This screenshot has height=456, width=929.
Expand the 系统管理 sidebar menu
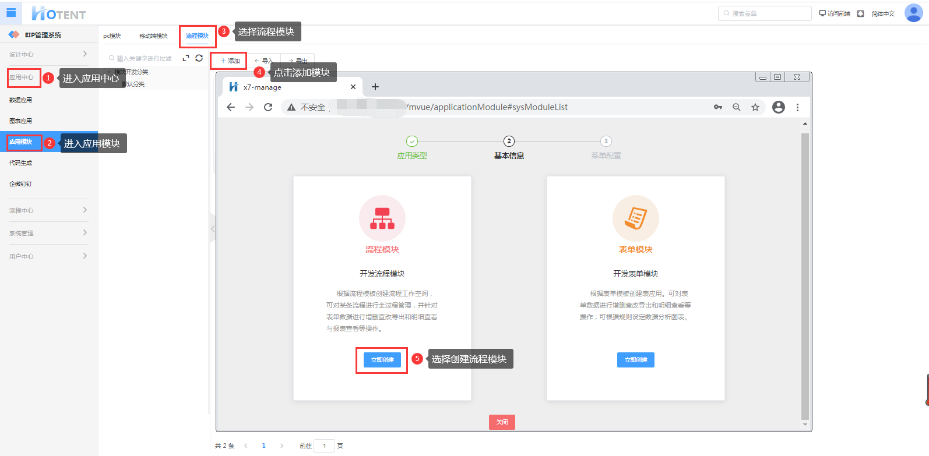(49, 233)
